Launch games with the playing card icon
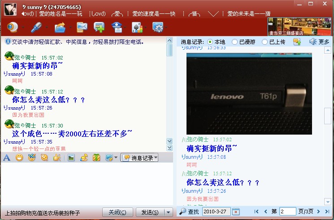 coord(137,27)
